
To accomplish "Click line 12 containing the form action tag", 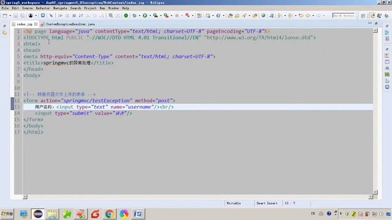I will (x=99, y=100).
